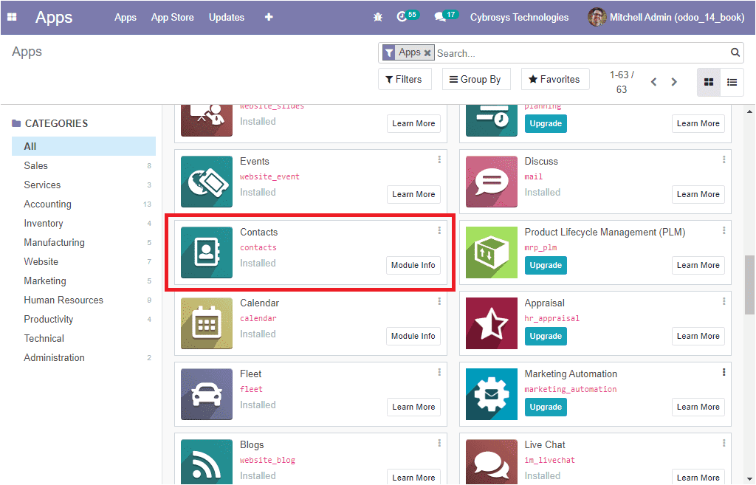This screenshot has height=485, width=756.
Task: Open activities clock icon with 55 badge
Action: pyautogui.click(x=408, y=16)
